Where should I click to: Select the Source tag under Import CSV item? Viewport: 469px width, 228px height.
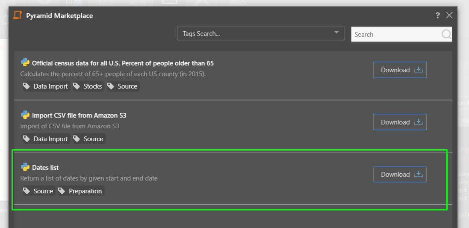coord(88,139)
